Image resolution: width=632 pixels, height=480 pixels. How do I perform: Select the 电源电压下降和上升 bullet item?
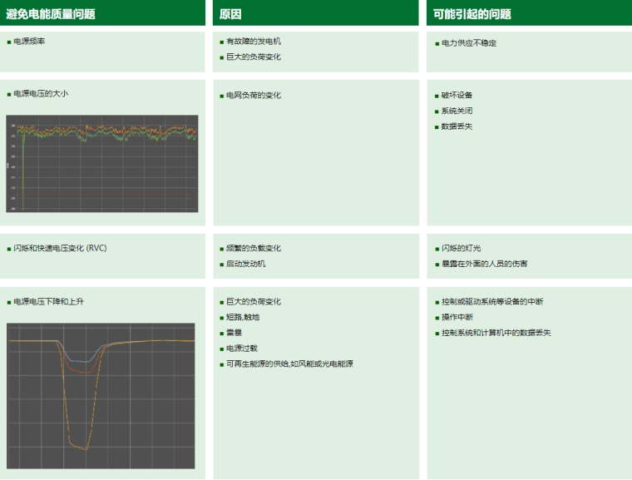48,302
